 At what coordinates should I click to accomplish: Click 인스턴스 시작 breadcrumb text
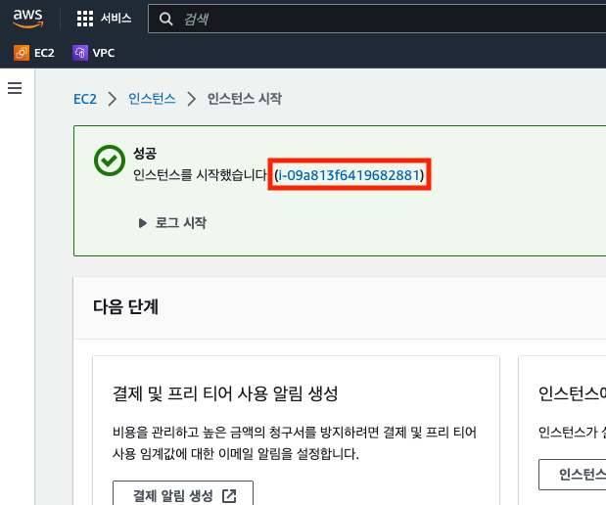point(244,99)
